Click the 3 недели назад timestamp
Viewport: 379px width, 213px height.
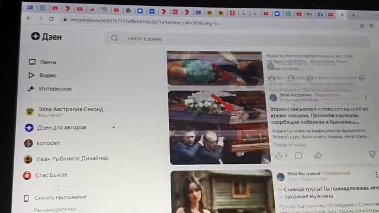point(290,145)
